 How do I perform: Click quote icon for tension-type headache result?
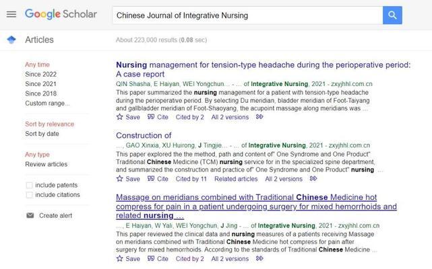[151, 117]
